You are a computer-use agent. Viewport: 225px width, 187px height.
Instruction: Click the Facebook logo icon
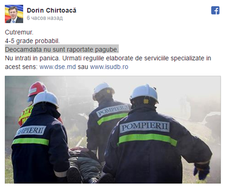coord(215,10)
